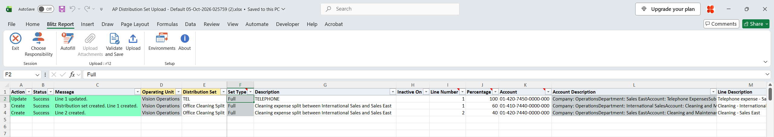Select cell with account 01-410-7440-0000-000
774x137 pixels.
(525, 106)
